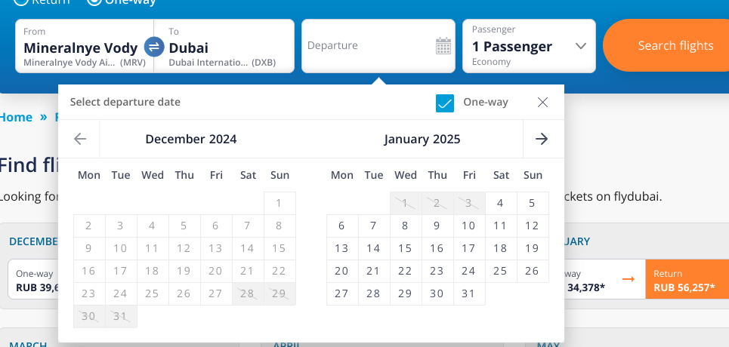Open the From airport Mineralnye Vody field
The width and height of the screenshot is (729, 347).
tap(84, 46)
